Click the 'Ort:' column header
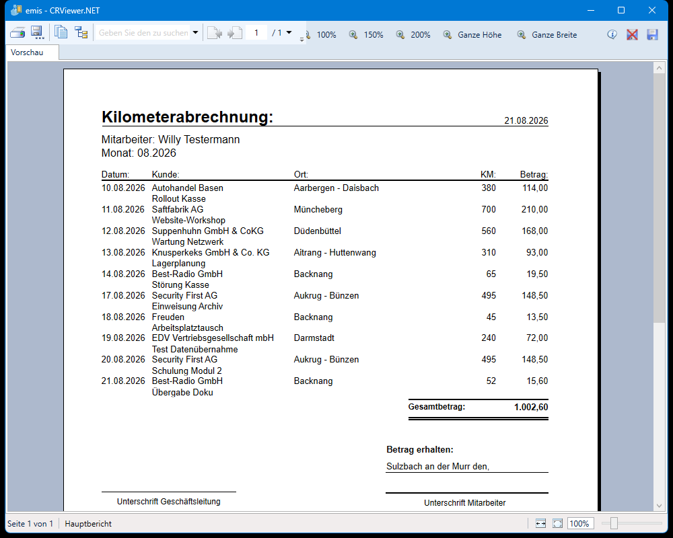 click(x=301, y=175)
